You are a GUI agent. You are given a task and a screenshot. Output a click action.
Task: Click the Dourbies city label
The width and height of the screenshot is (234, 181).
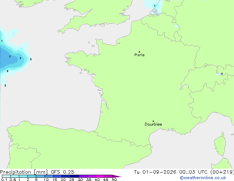tap(153, 124)
